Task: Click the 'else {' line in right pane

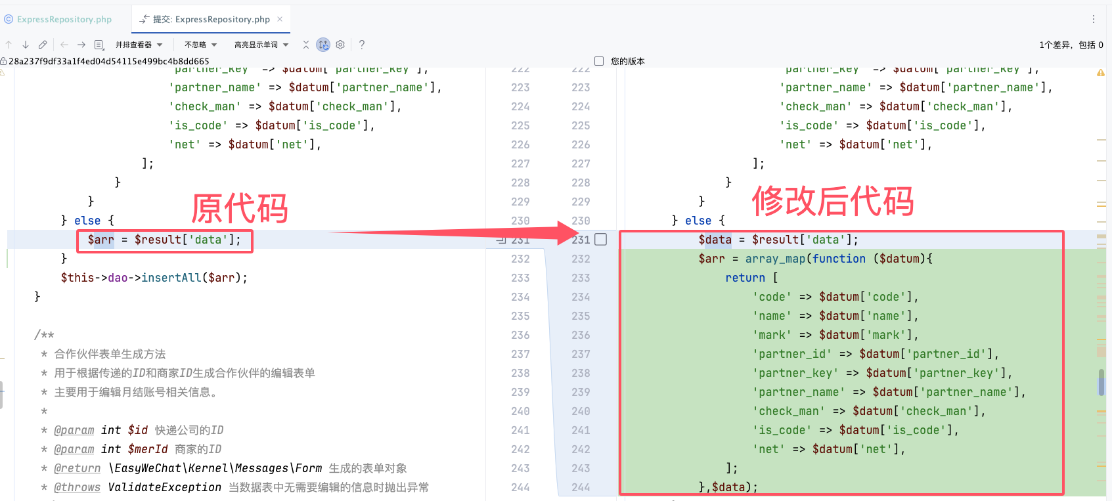Action: coord(698,221)
